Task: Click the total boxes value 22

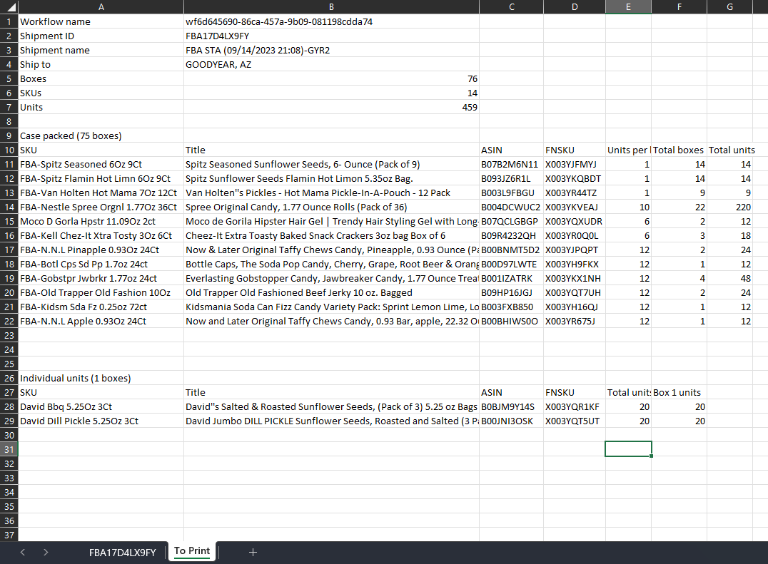Action: tap(679, 207)
